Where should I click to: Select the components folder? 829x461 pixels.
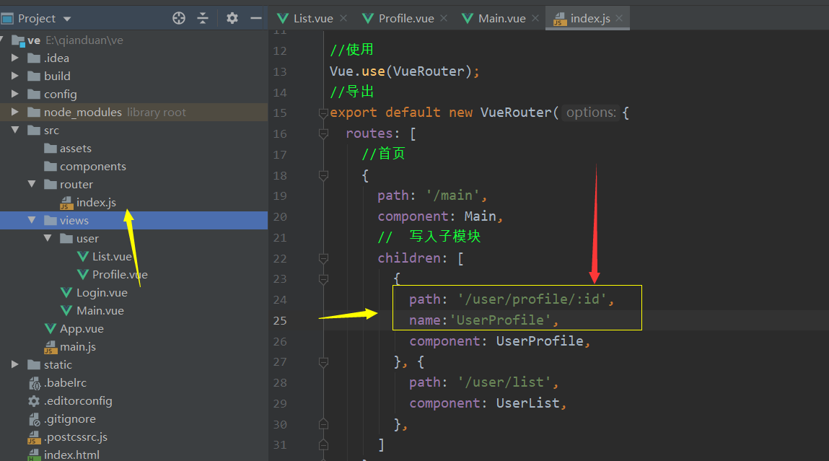coord(92,167)
